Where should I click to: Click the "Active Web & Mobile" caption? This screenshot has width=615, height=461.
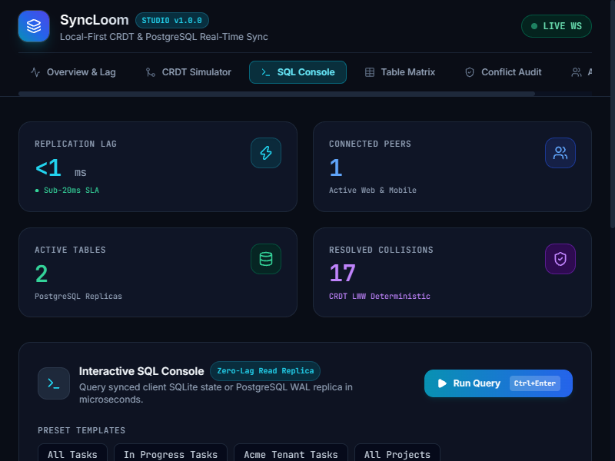tap(373, 190)
